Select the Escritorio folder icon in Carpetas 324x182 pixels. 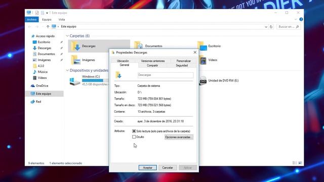tap(202, 46)
